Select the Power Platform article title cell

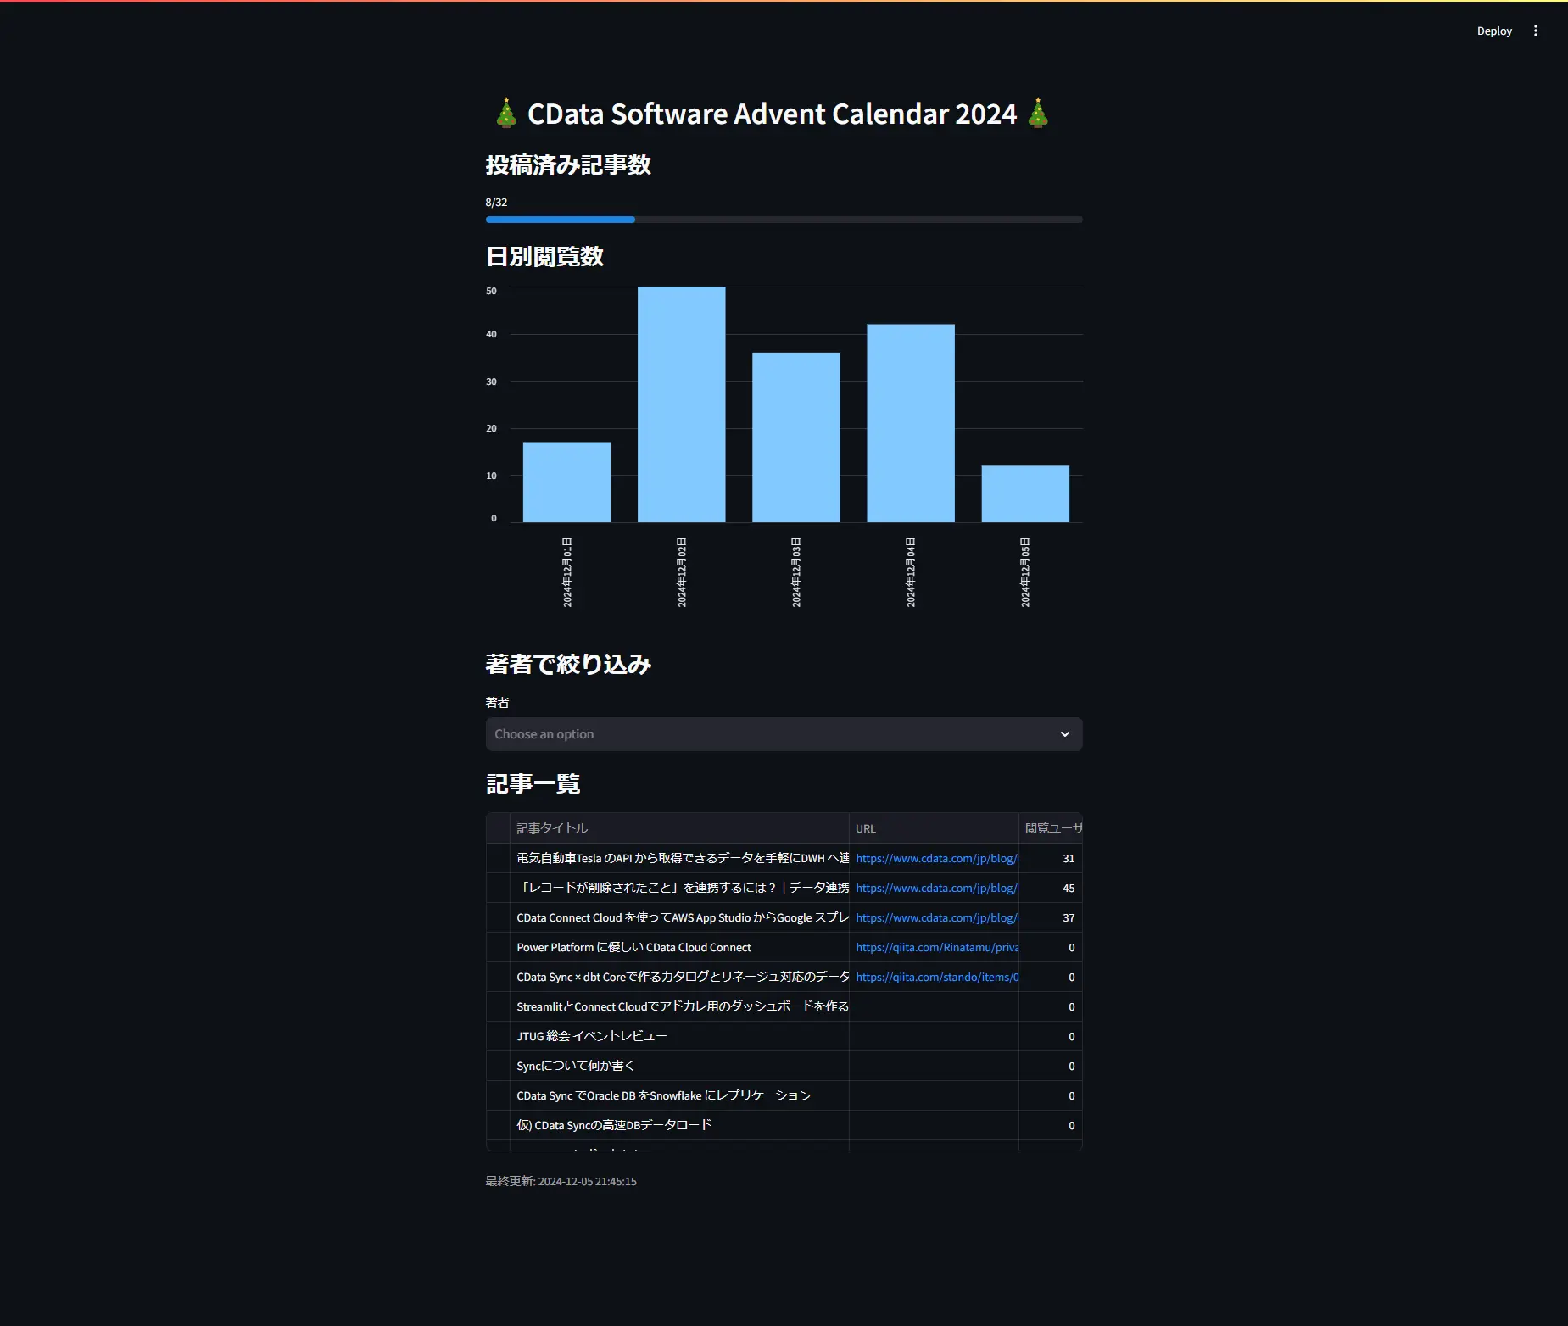(x=679, y=947)
